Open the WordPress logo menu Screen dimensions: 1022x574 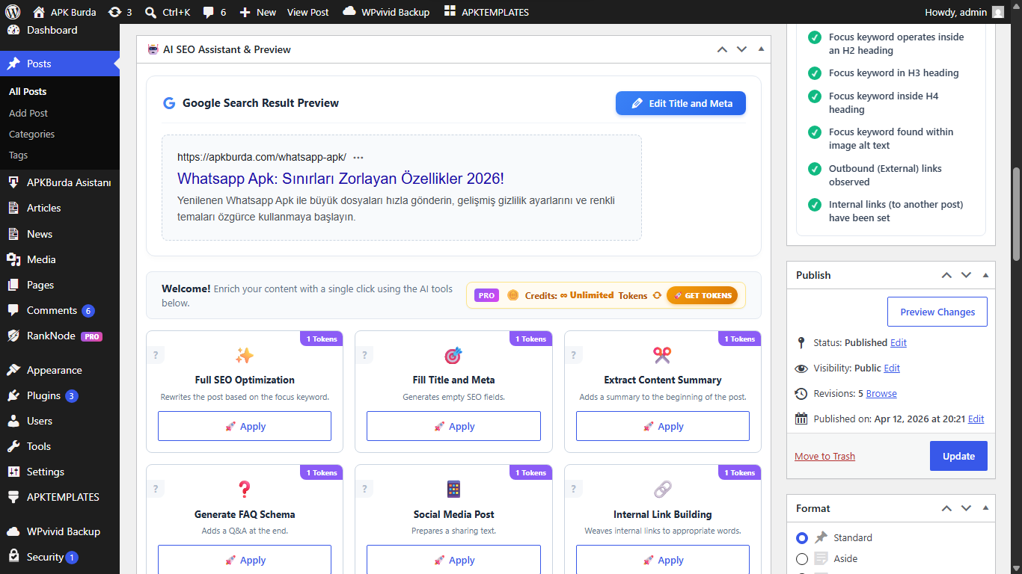tap(13, 12)
